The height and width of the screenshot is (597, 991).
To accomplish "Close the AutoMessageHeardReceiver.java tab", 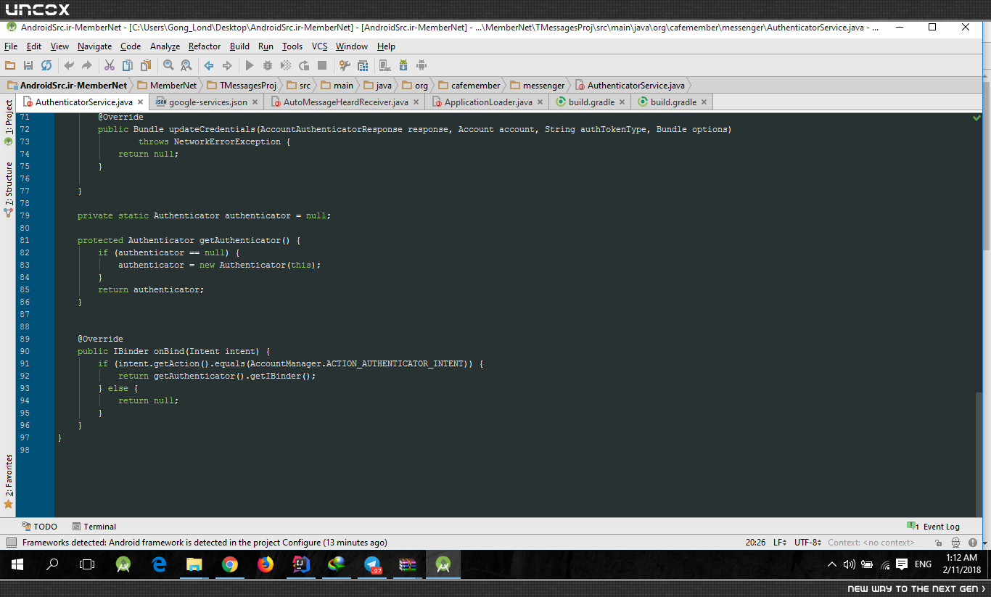I will (x=416, y=102).
